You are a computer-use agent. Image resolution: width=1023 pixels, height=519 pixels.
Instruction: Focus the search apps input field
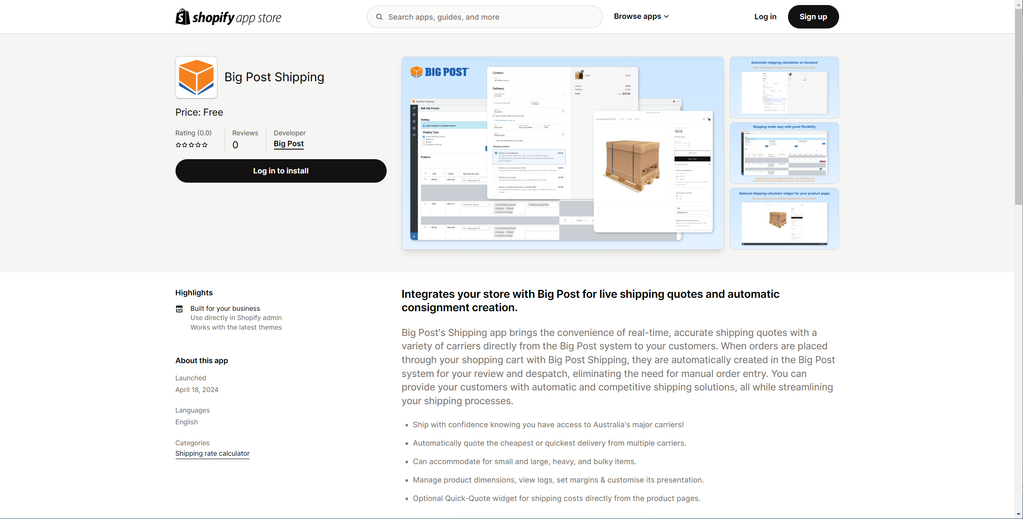[490, 17]
